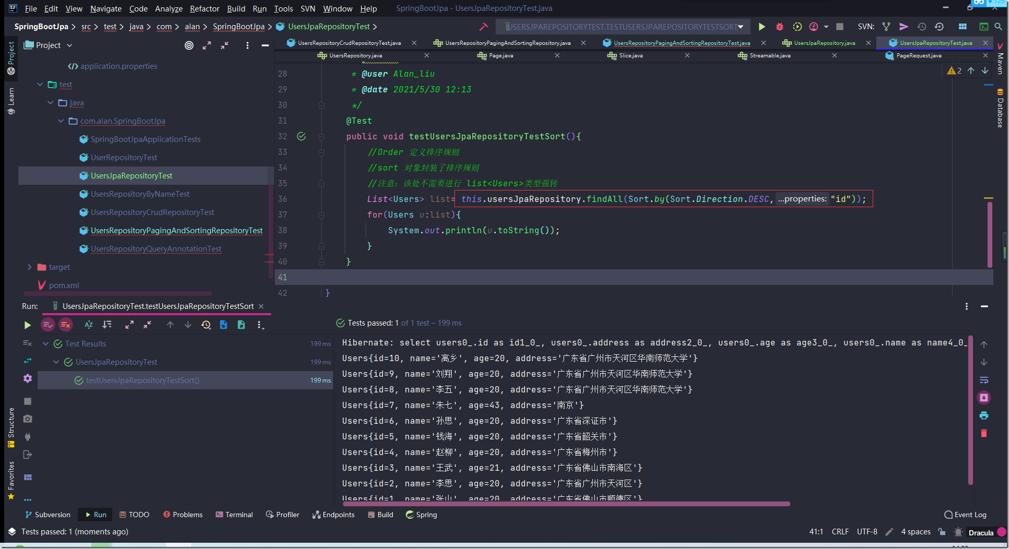Open Terminal tool window
The width and height of the screenshot is (1009, 549).
pos(234,515)
